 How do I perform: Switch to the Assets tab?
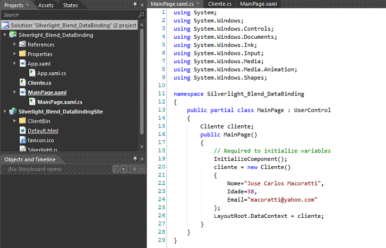pyautogui.click(x=46, y=5)
